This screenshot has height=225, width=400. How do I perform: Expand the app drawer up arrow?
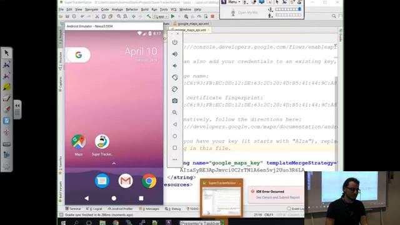[x=114, y=164]
